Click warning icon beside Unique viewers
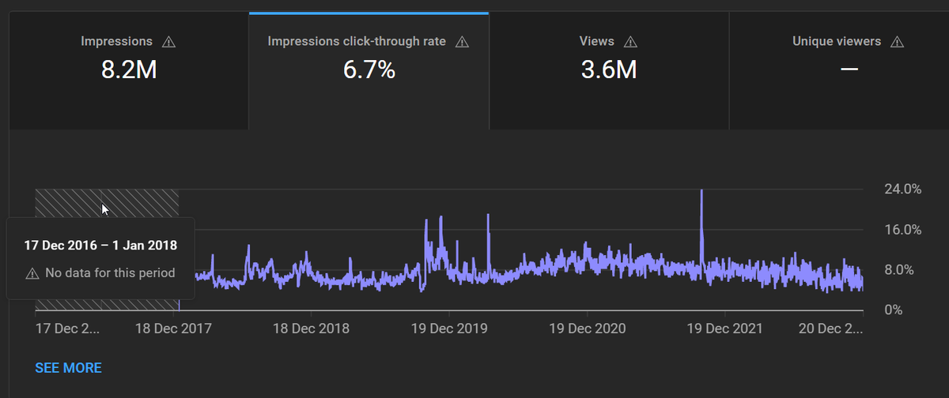 point(897,42)
